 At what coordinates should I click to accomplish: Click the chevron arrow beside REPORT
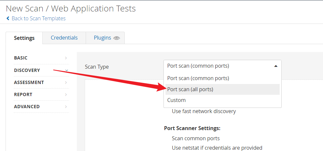[66, 95]
